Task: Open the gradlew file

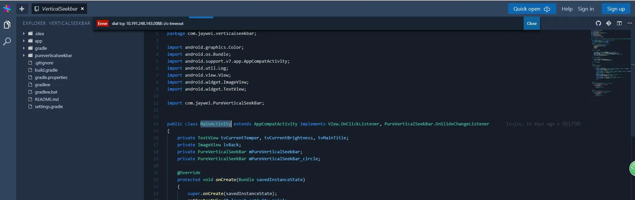Action: (43, 85)
